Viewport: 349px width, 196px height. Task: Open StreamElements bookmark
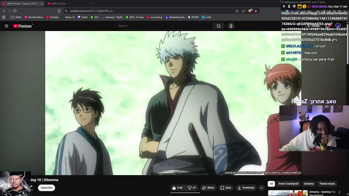coord(175,17)
